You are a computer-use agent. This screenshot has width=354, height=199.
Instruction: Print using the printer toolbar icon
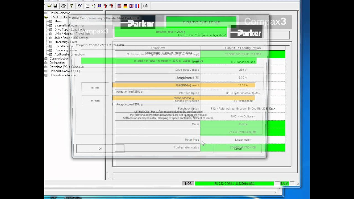[x=63, y=6]
